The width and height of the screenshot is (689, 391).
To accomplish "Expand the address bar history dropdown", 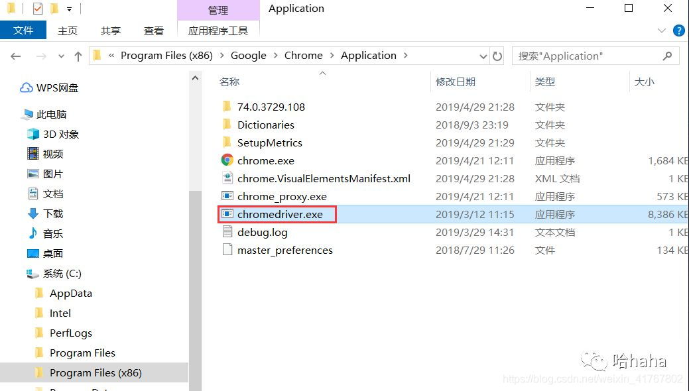I will point(483,56).
